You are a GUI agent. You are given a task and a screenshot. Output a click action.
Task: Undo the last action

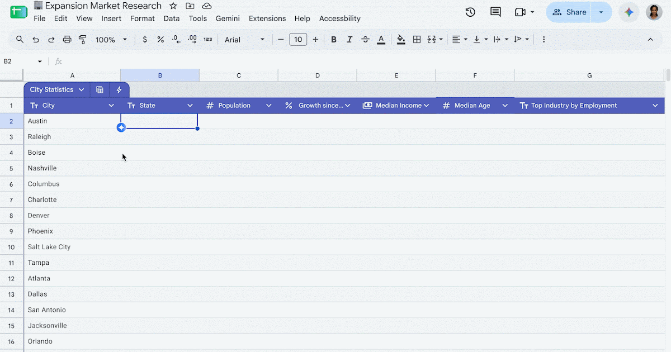click(36, 40)
